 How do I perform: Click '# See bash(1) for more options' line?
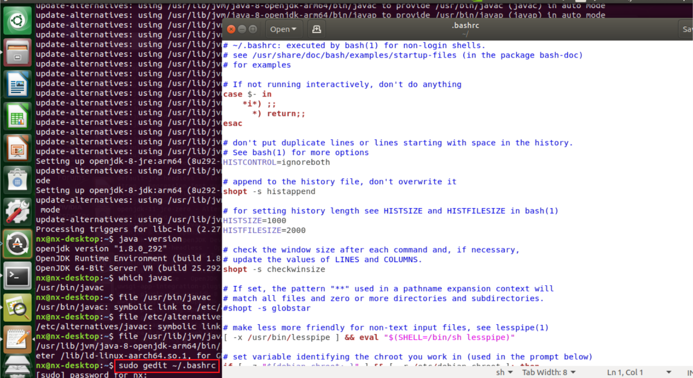[296, 152]
